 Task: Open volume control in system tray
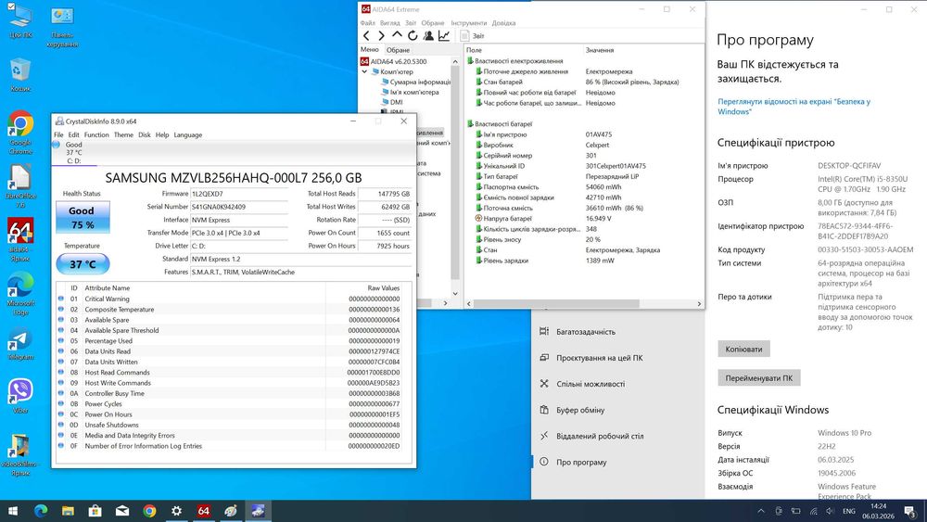tap(830, 511)
